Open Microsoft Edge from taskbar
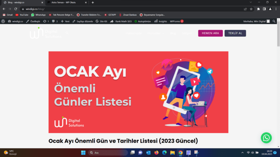Screen dimensions: 280x157 (164, 153)
